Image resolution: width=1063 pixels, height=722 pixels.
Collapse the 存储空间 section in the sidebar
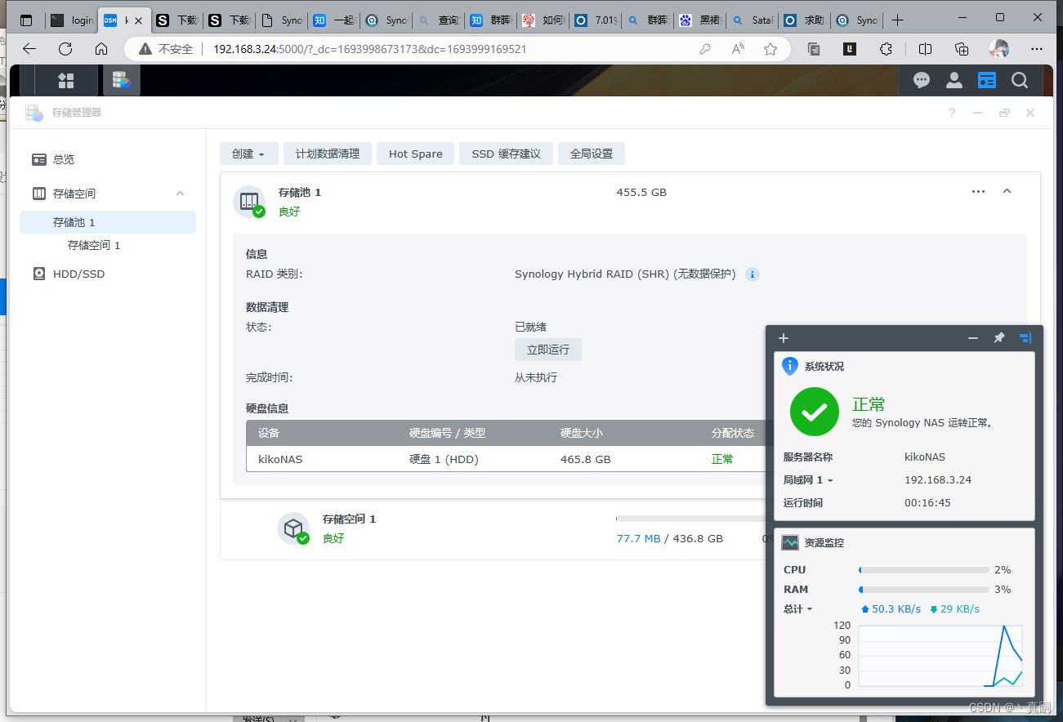tap(180, 194)
